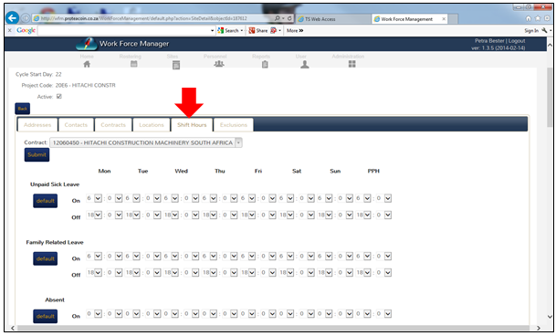Click default button for Absent
The width and height of the screenshot is (556, 336).
(46, 316)
